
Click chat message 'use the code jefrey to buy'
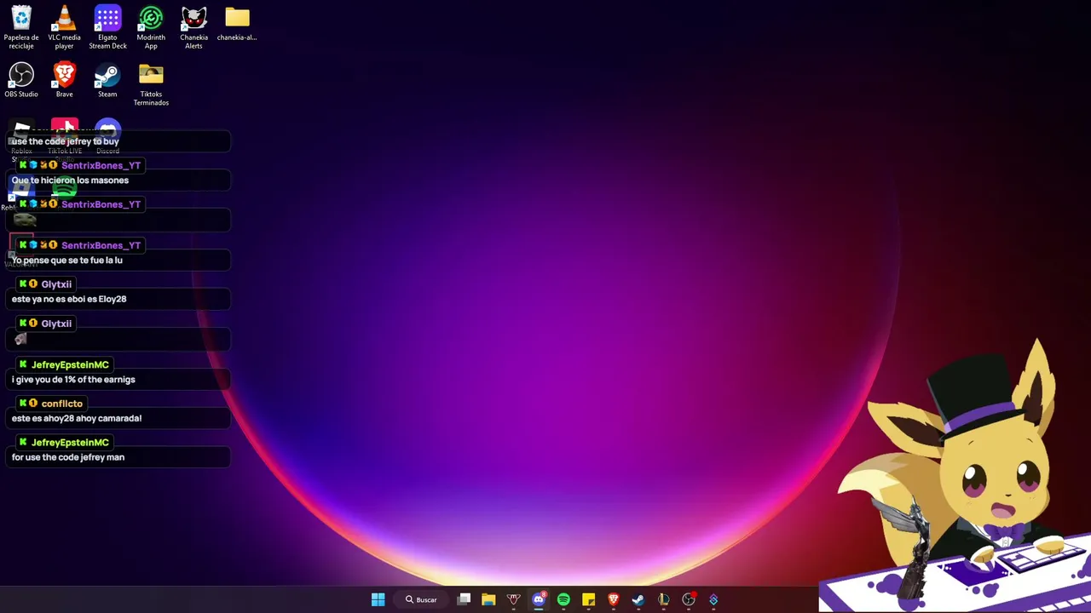coord(66,141)
